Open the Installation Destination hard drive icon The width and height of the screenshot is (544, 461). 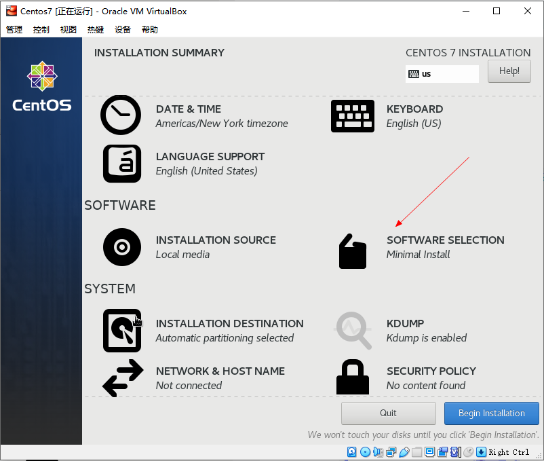click(122, 331)
